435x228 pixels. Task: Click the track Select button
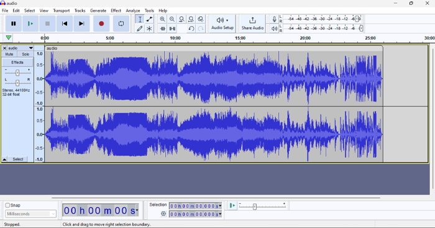18,159
